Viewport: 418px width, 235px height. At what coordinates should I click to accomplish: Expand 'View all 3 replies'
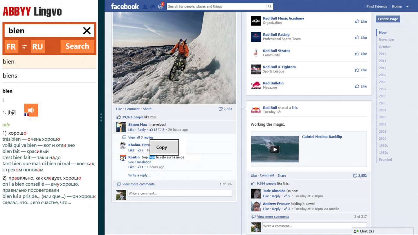pos(141,138)
